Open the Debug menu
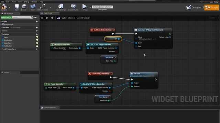Screen dimensions: 220x123 [26, 2]
